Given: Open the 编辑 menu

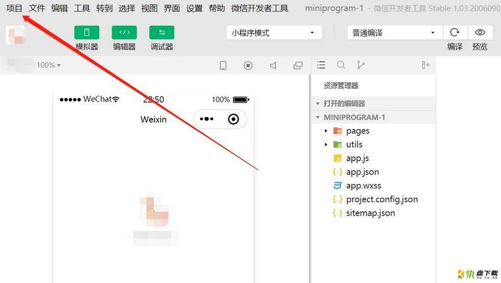Looking at the screenshot, I should pos(60,8).
